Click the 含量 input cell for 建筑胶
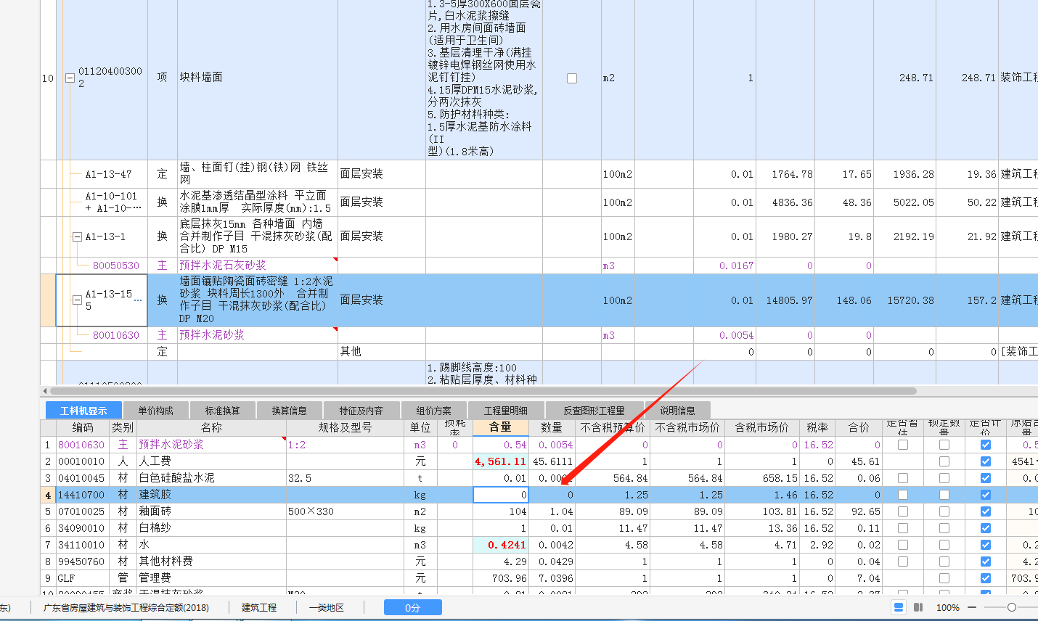The height and width of the screenshot is (621, 1038). point(501,495)
